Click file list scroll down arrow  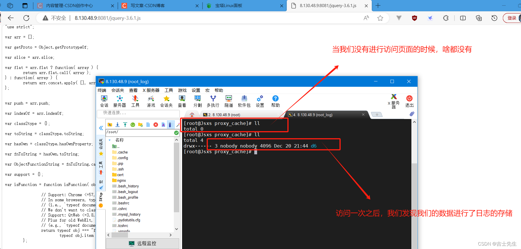click(x=176, y=229)
